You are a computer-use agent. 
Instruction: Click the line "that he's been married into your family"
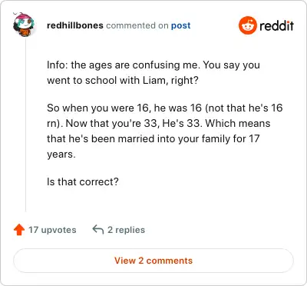(153, 139)
